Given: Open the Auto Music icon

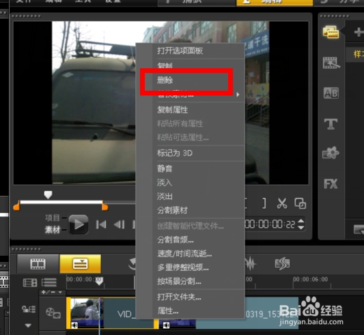Looking at the screenshot, I should pyautogui.click(x=282, y=264).
